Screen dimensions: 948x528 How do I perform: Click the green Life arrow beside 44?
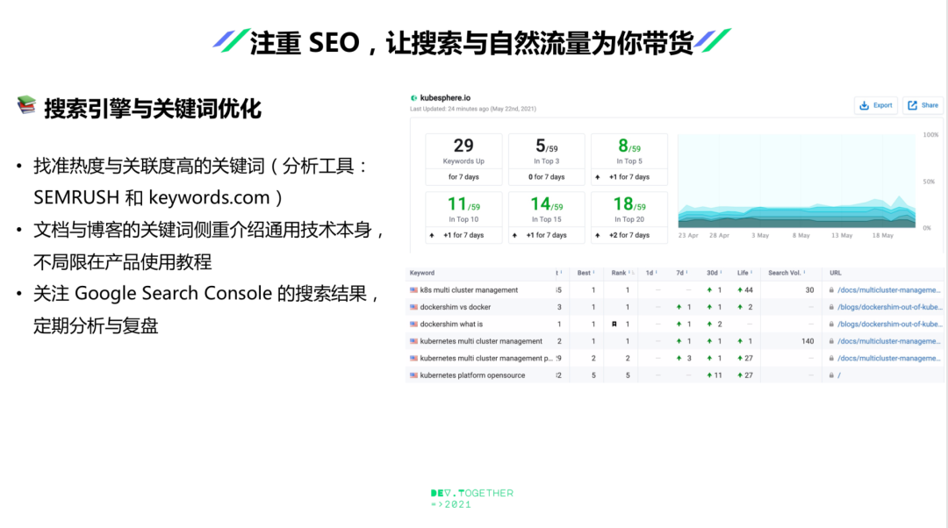click(x=739, y=290)
